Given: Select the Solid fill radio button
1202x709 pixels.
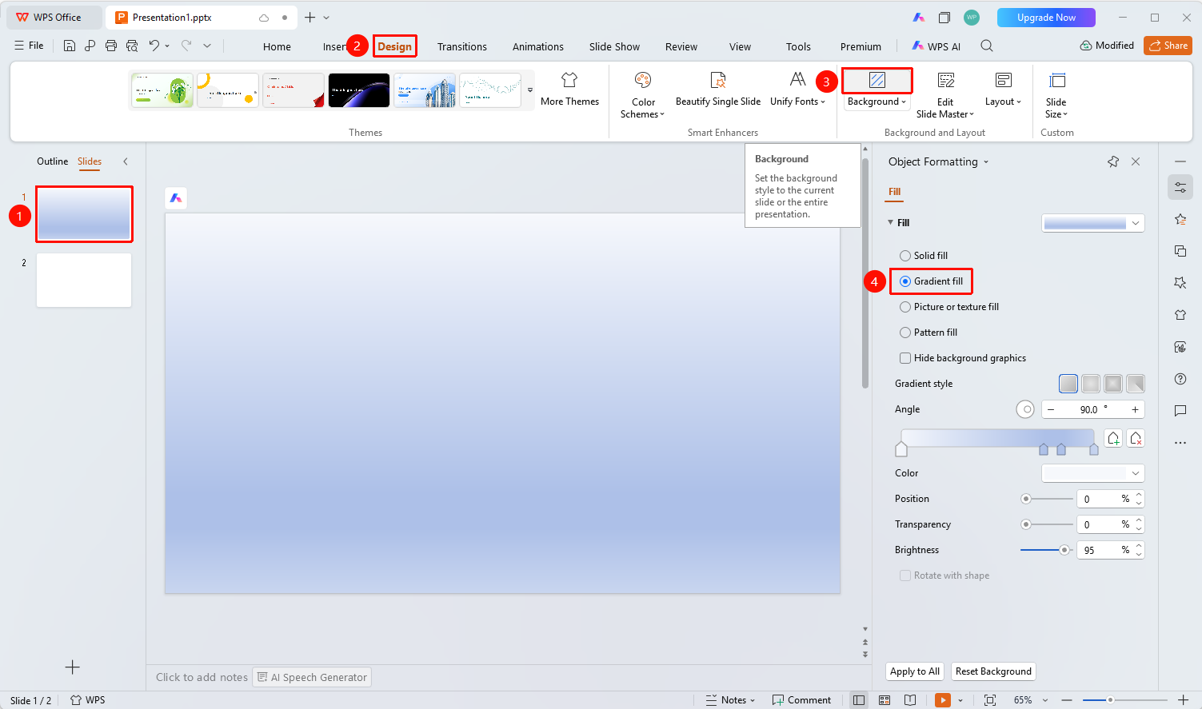Looking at the screenshot, I should coord(905,256).
